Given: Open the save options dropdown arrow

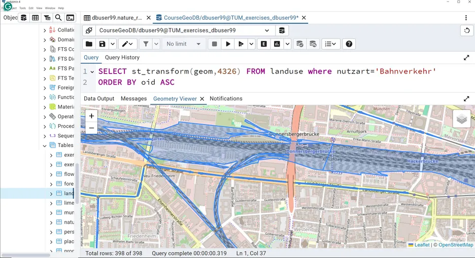Looking at the screenshot, I should pyautogui.click(x=112, y=44).
